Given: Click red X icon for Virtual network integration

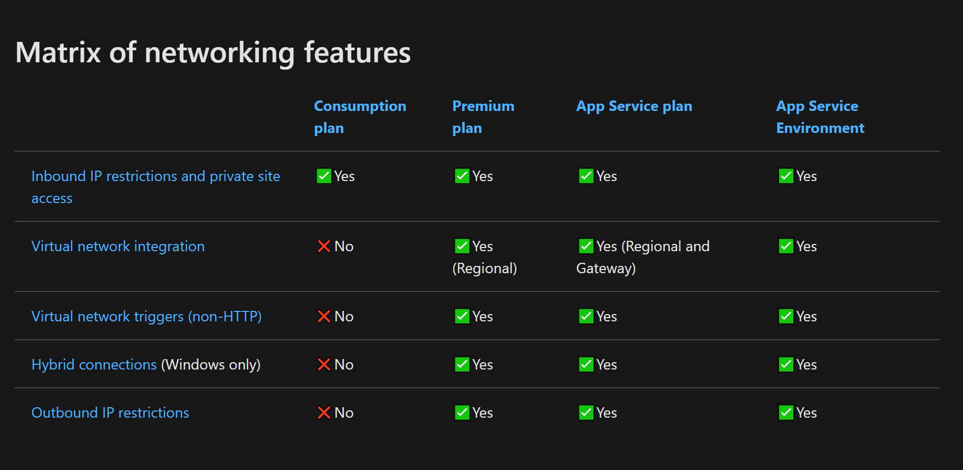Looking at the screenshot, I should click(324, 246).
